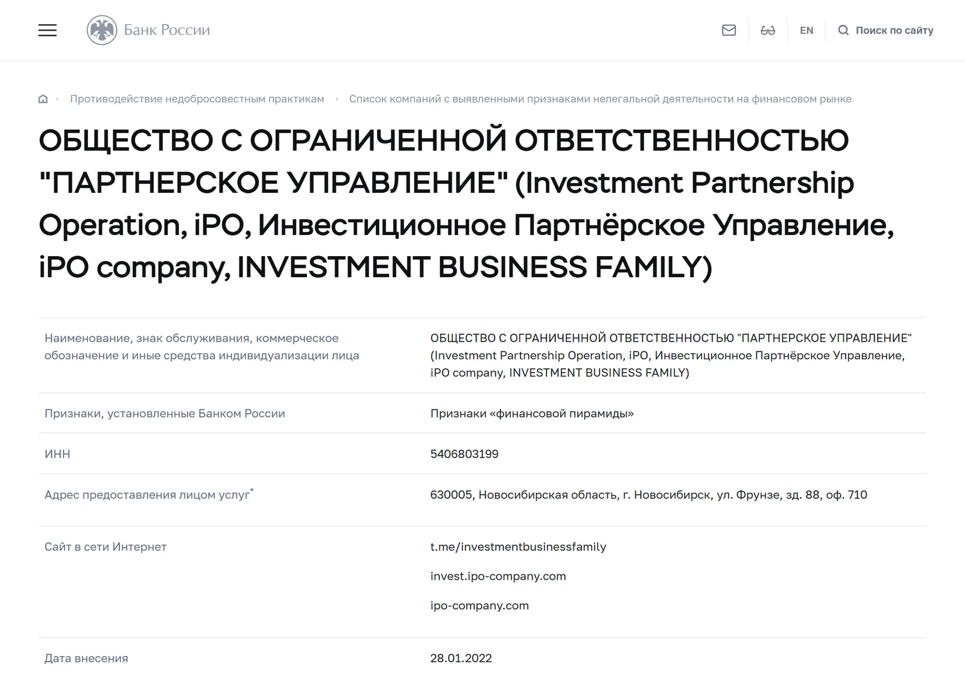
Task: Click the 'Сайт в сети Интернет' label
Action: tap(106, 547)
